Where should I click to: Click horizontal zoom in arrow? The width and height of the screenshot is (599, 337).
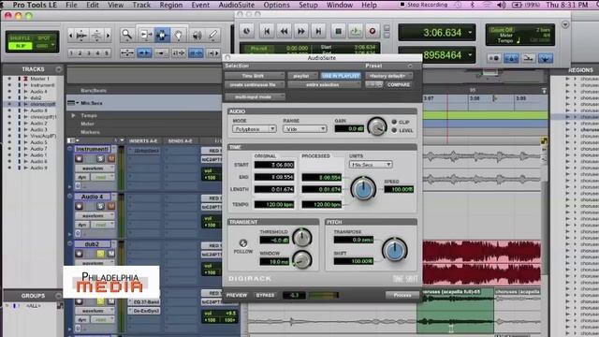[x=109, y=36]
